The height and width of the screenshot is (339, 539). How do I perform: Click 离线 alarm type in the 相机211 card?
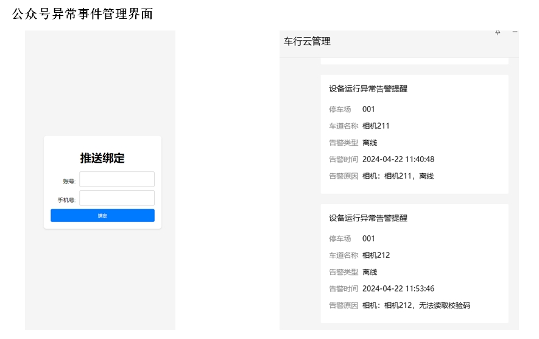click(x=370, y=143)
